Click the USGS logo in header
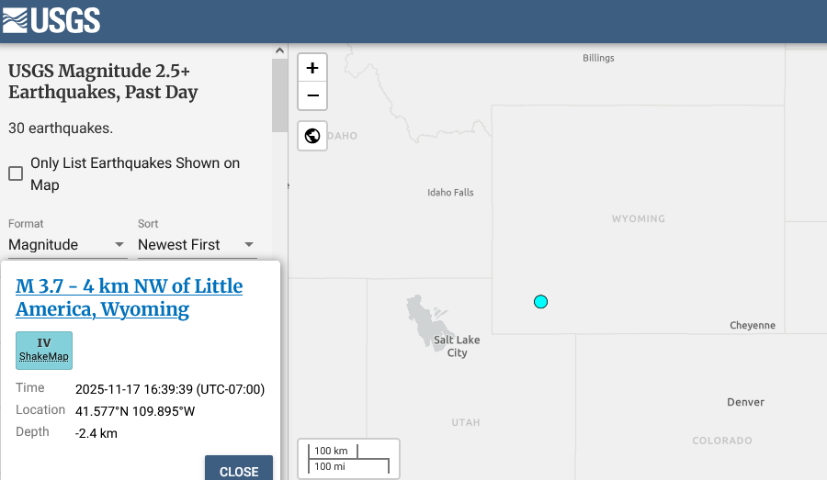 coord(51,20)
